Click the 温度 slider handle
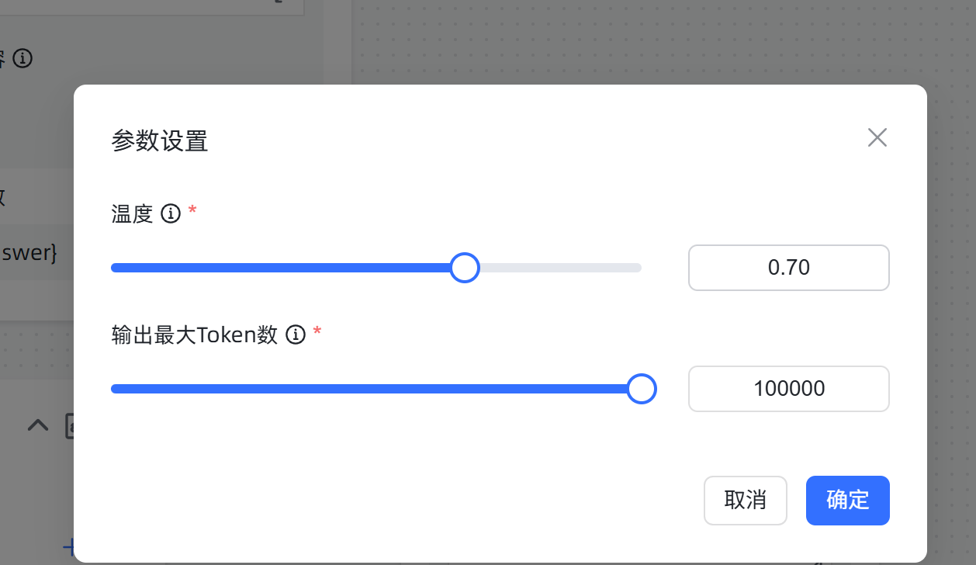 click(465, 268)
